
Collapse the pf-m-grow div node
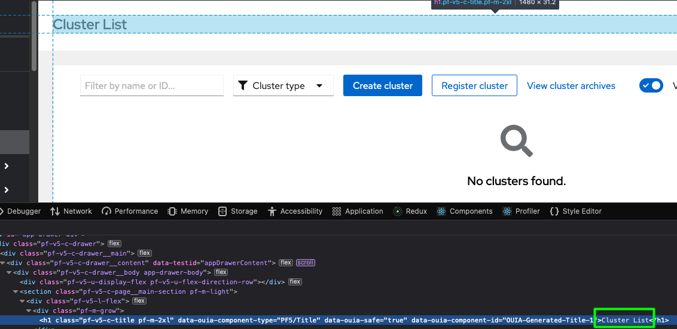[x=29, y=310]
